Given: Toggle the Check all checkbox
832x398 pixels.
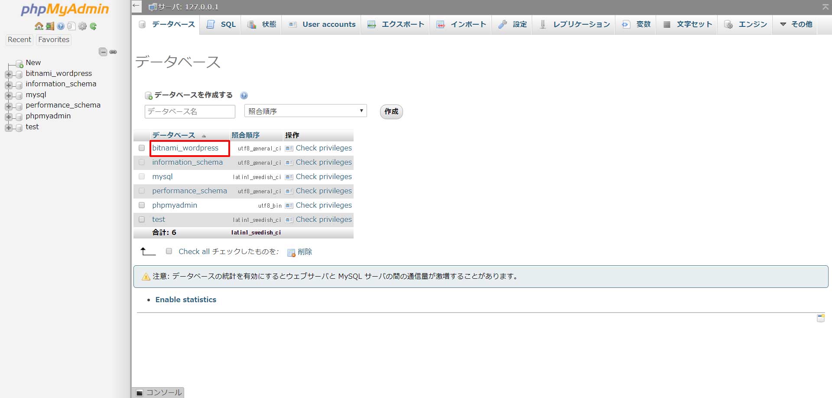Looking at the screenshot, I should [x=169, y=251].
